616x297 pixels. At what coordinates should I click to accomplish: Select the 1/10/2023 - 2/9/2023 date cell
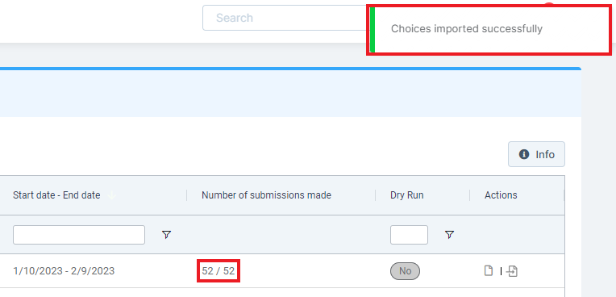tap(64, 271)
